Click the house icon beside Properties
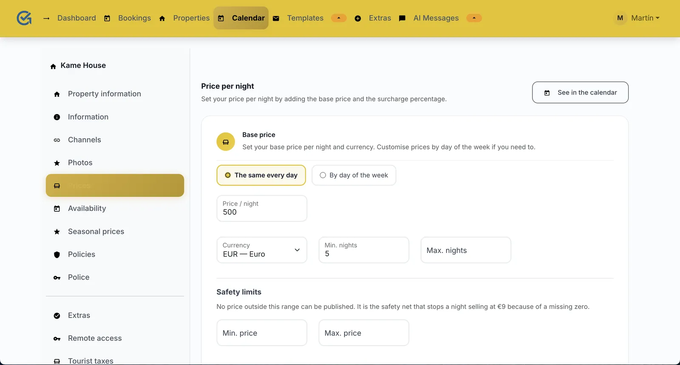Viewport: 680px width, 365px height. tap(162, 18)
